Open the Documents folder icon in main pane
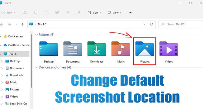203x109 pixels. tap(73, 49)
